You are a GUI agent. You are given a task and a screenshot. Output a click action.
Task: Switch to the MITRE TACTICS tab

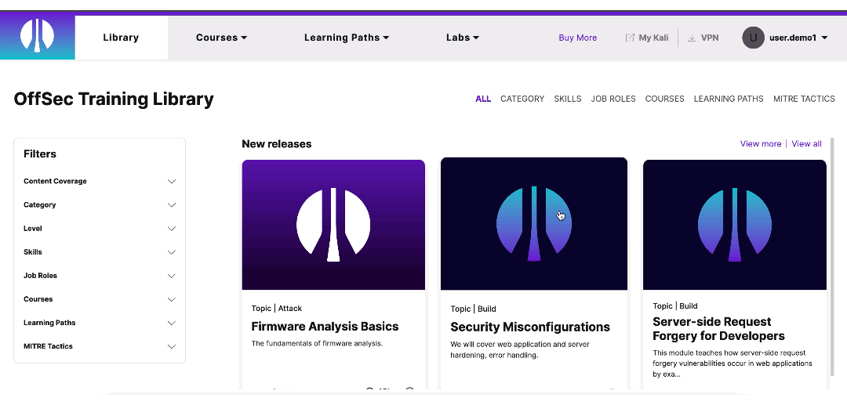pyautogui.click(x=804, y=99)
